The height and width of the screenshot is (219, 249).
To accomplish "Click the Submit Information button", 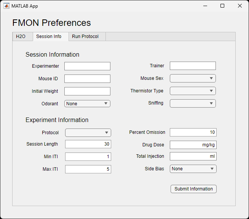I will [193, 189].
